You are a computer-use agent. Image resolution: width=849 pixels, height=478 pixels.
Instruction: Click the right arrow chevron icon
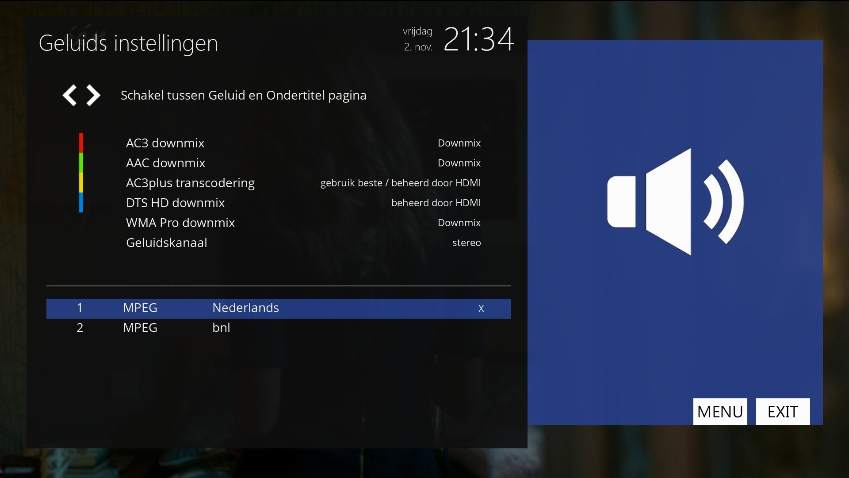click(x=93, y=95)
